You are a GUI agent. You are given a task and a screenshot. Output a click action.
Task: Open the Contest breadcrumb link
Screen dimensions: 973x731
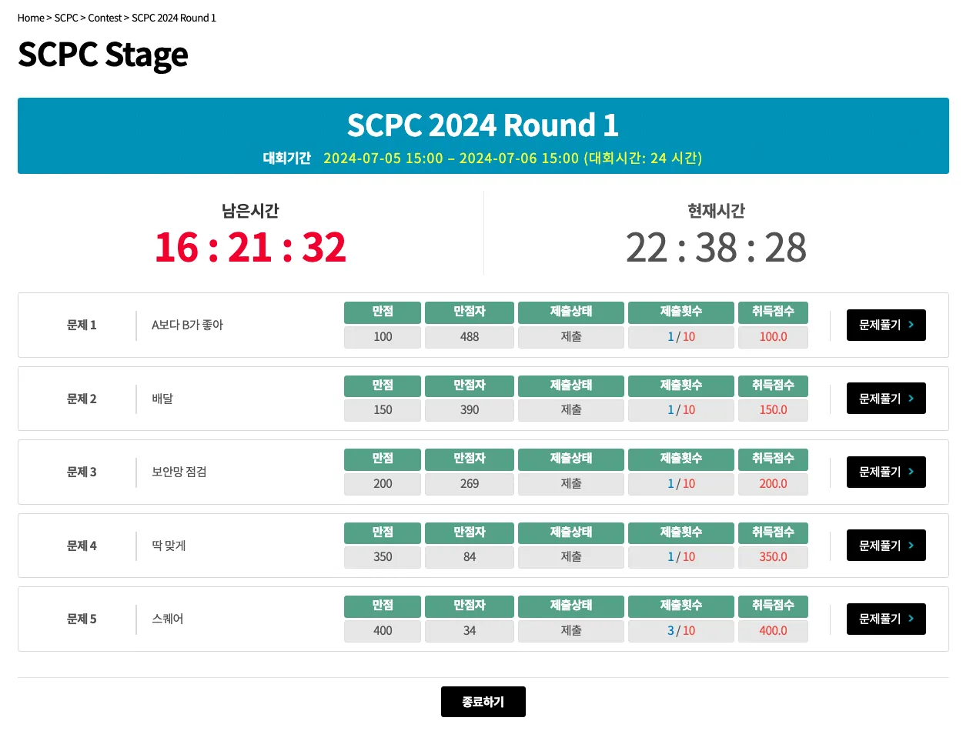coord(105,18)
